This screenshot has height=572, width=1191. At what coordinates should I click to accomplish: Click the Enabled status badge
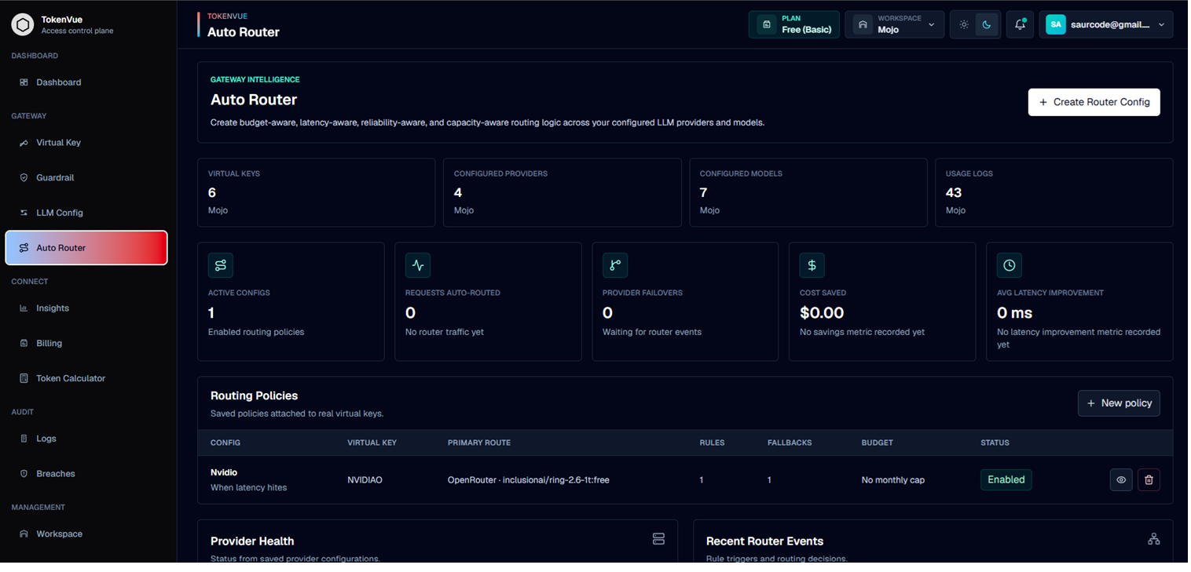(x=1006, y=479)
